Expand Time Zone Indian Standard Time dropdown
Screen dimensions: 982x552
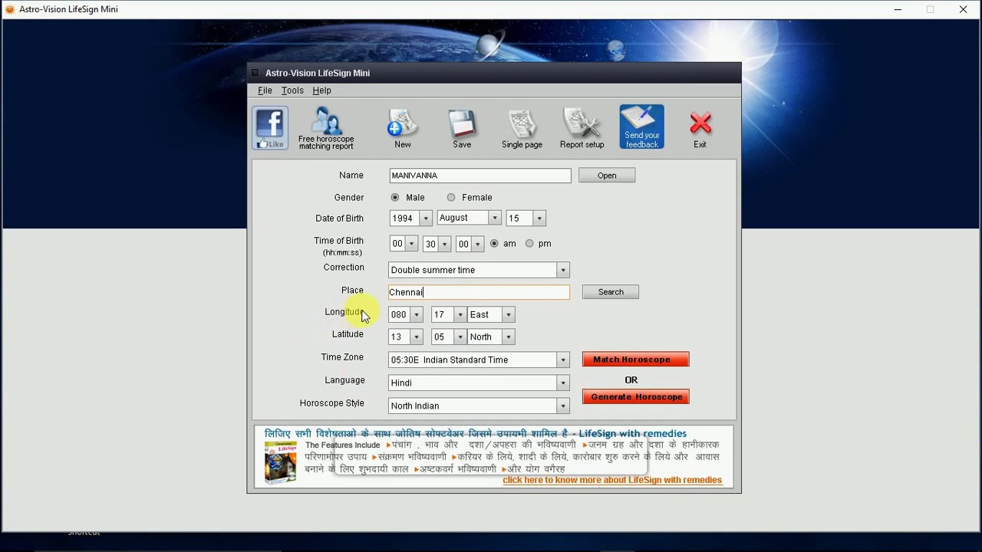[x=563, y=360]
